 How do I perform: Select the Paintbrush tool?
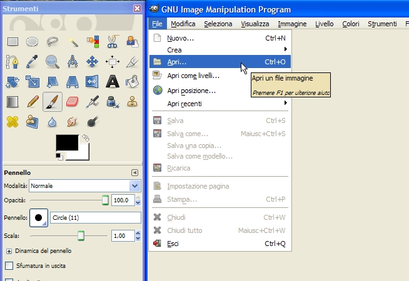tap(53, 102)
